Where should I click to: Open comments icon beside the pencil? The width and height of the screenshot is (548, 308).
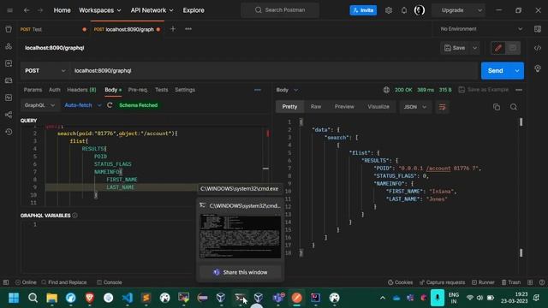tap(513, 48)
